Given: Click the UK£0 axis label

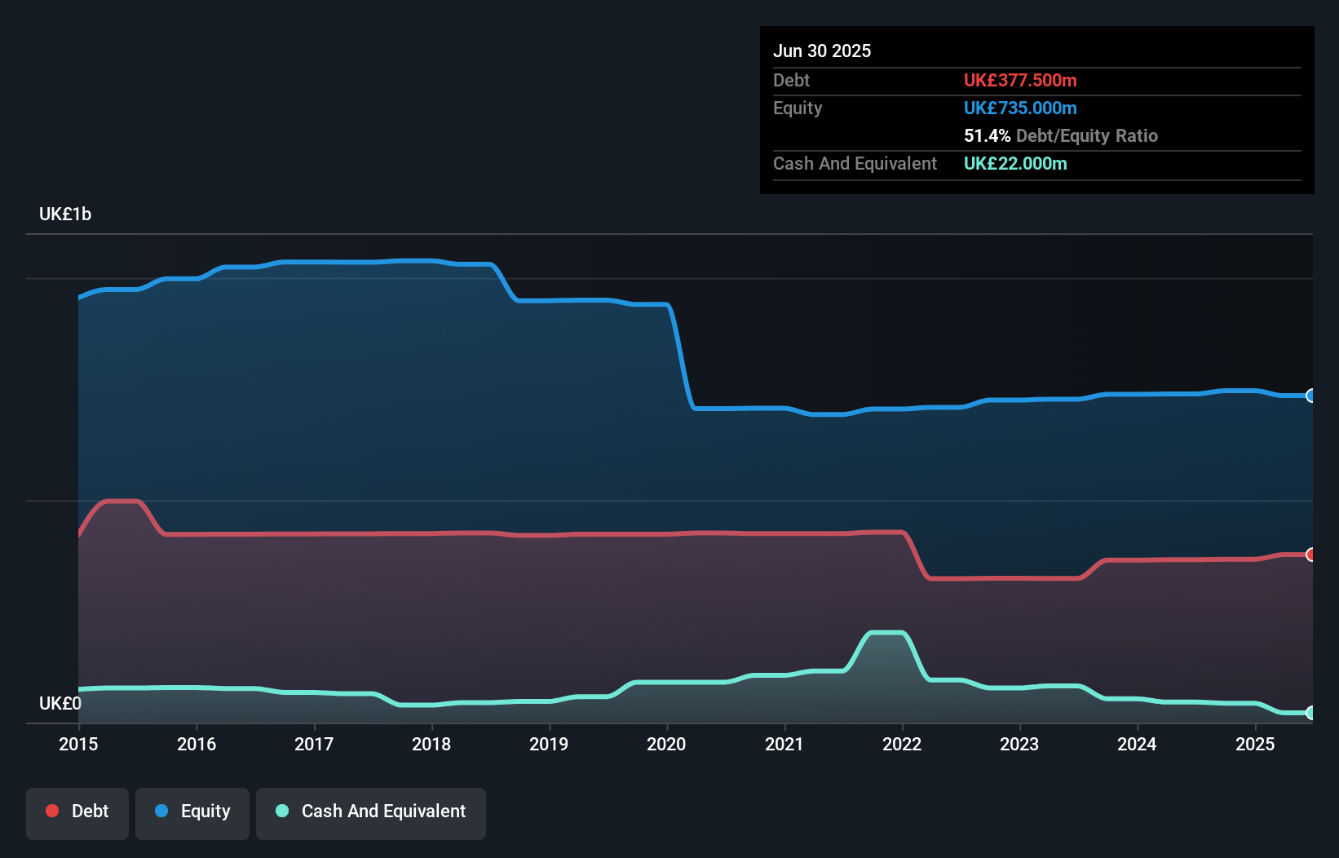Looking at the screenshot, I should (59, 704).
